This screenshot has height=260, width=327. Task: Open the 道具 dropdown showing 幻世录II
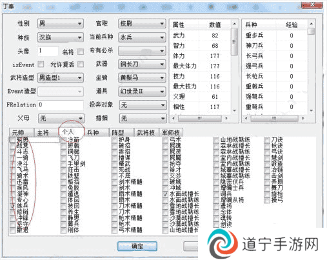142,92
